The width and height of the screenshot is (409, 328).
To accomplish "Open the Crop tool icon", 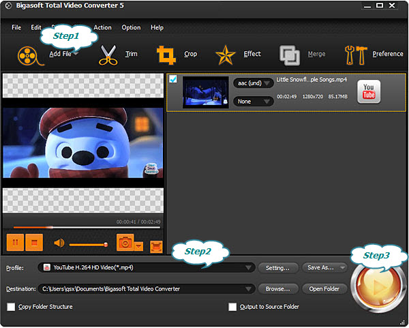I will pos(166,55).
